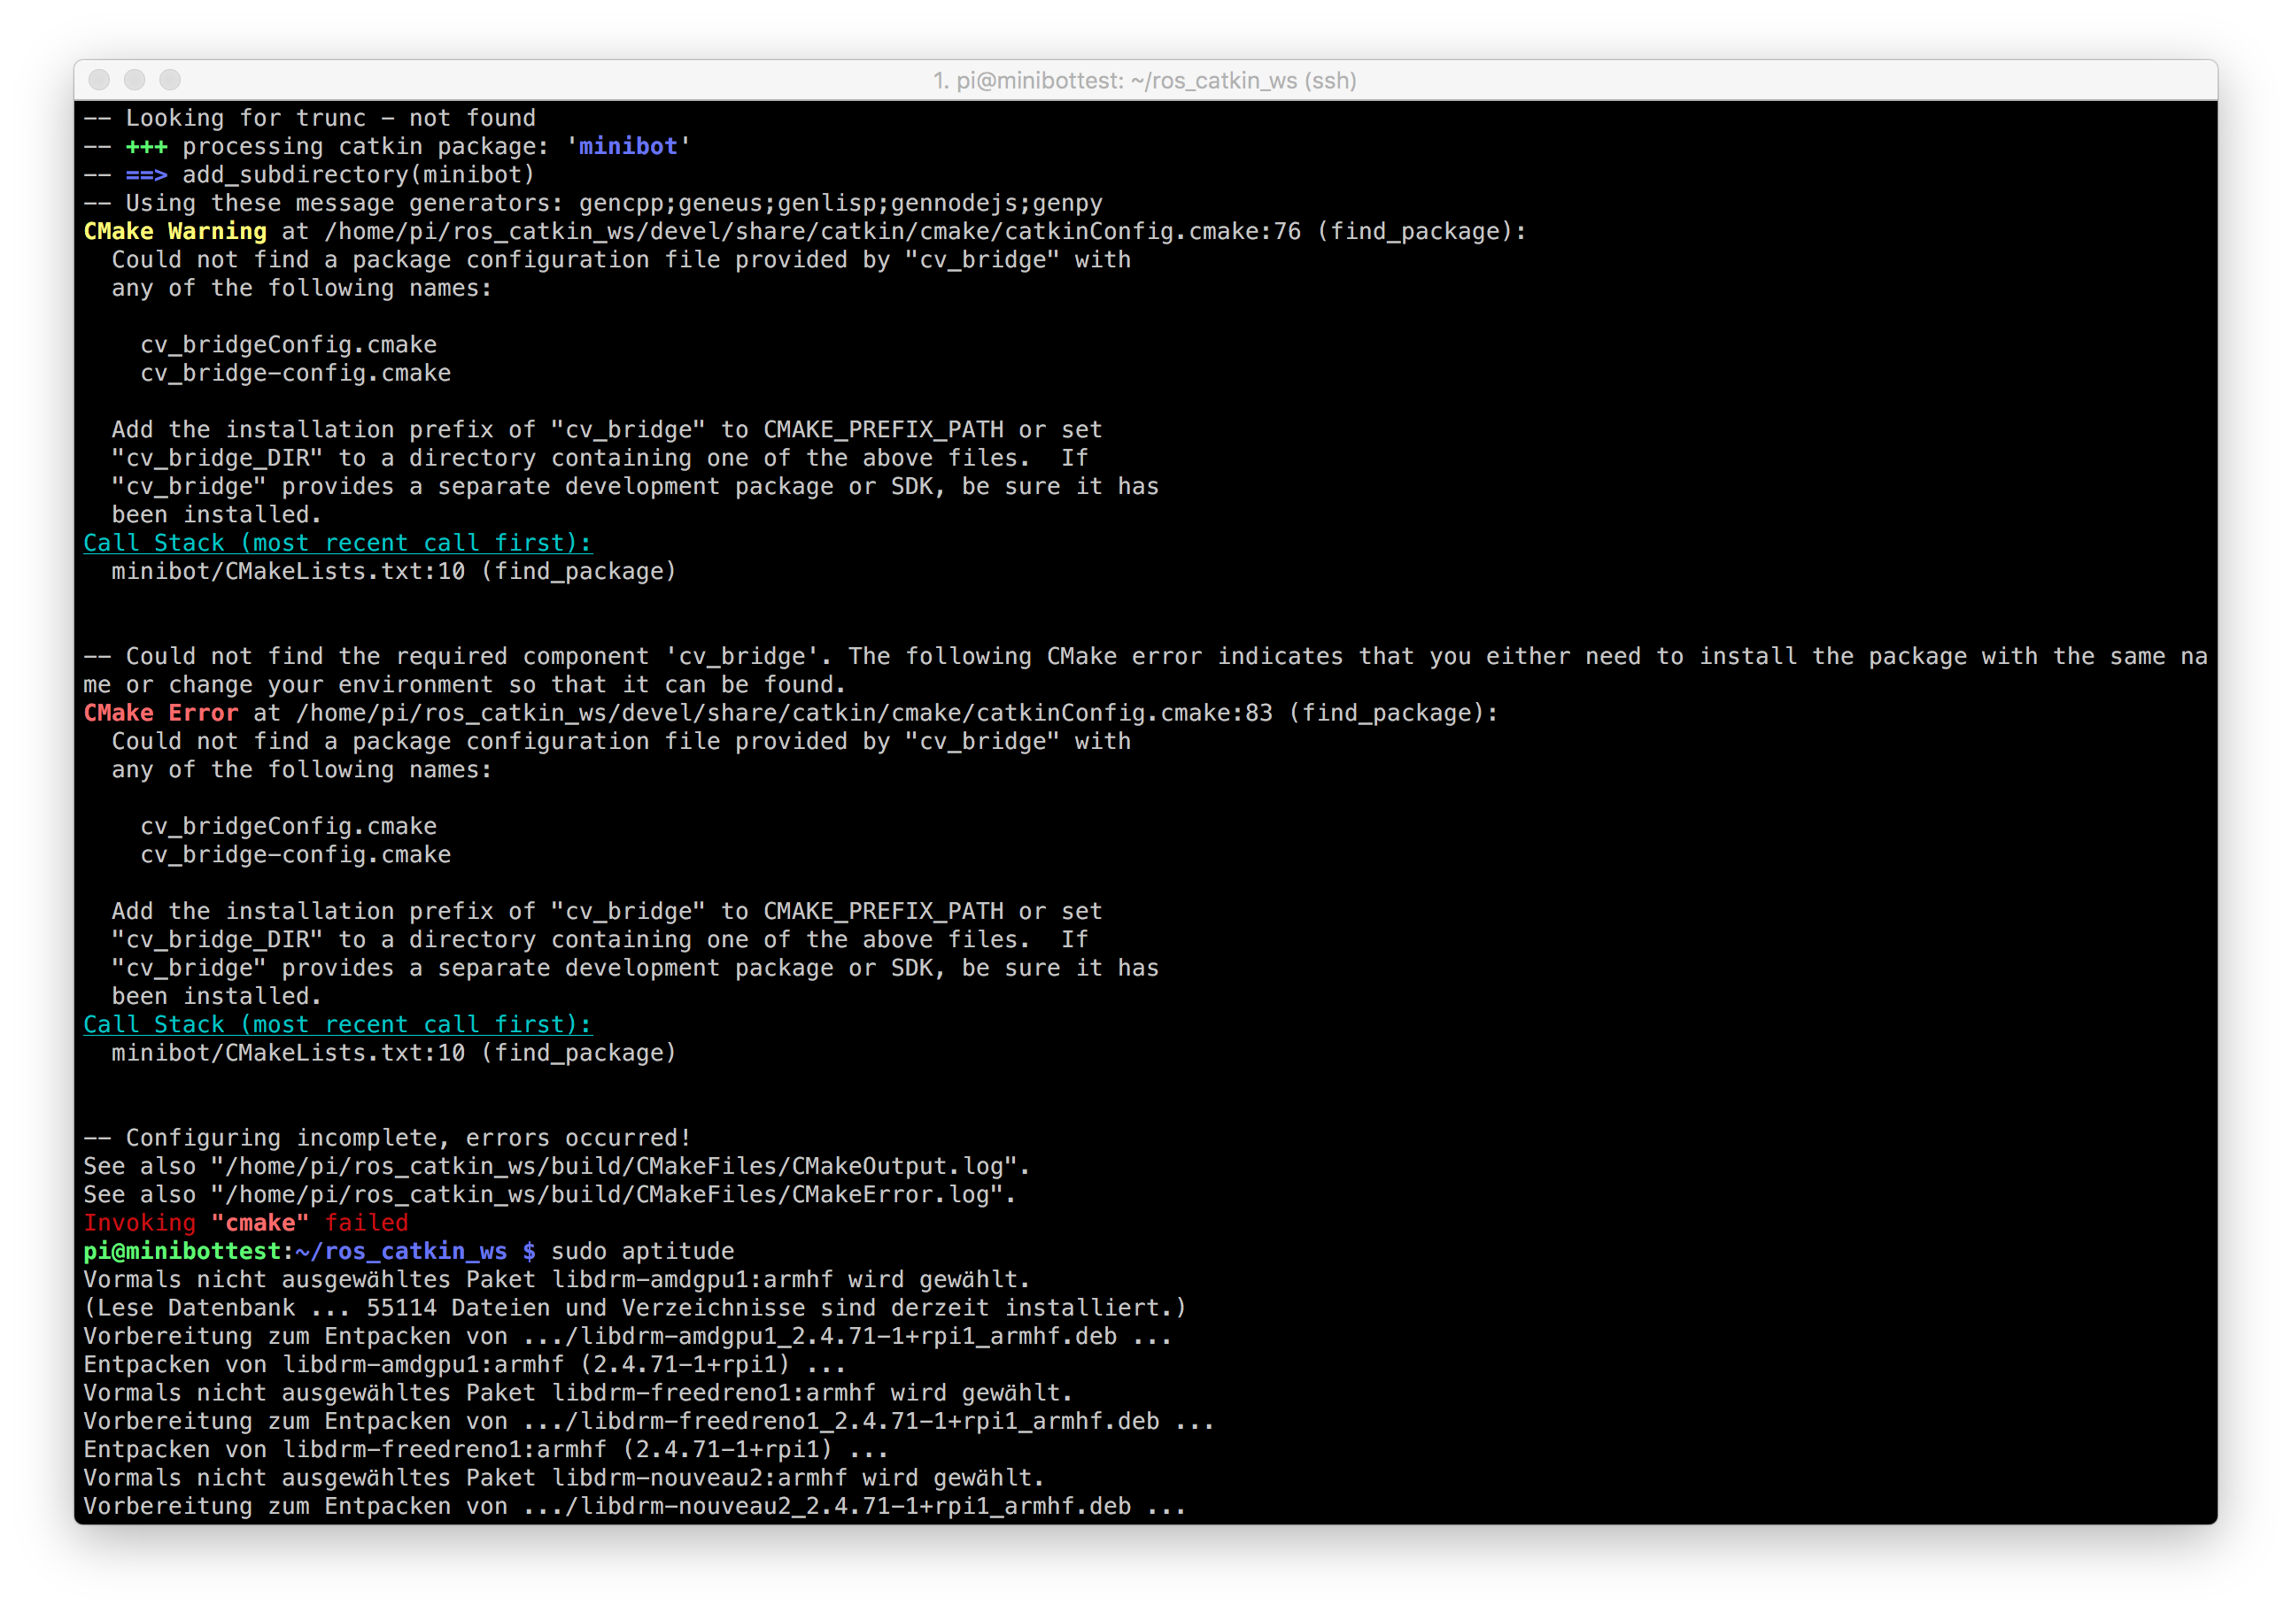Click the yellow 'CMake Warning' text

[x=175, y=232]
